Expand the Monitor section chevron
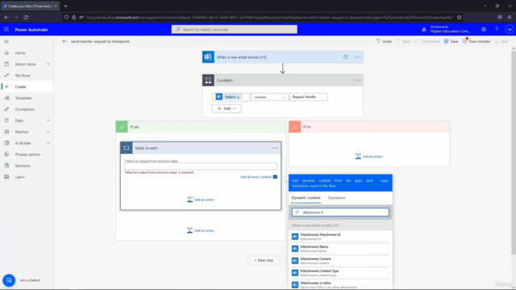 (x=48, y=132)
